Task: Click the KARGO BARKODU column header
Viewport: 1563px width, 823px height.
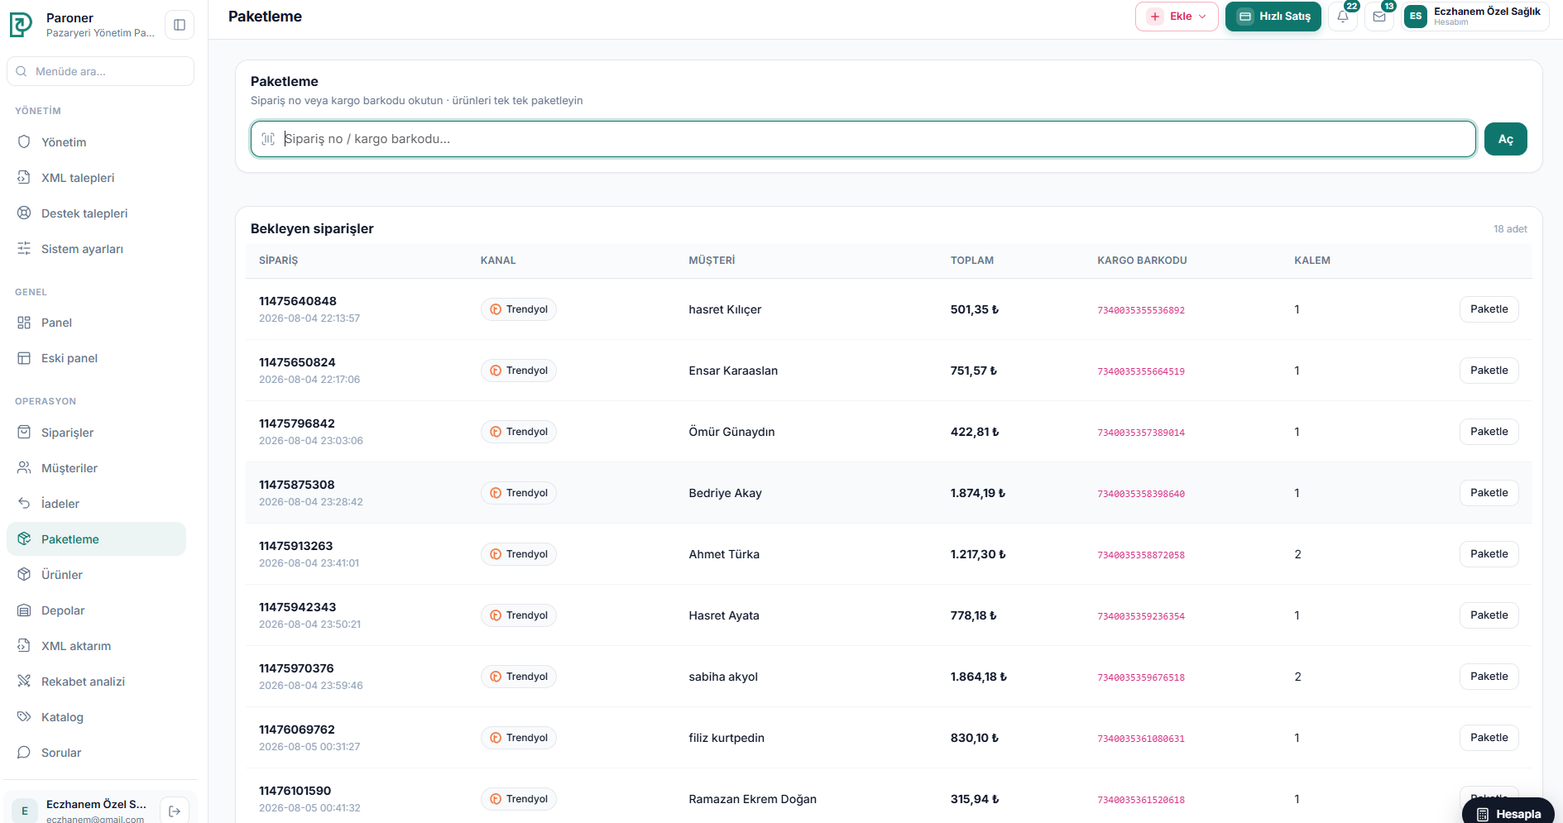Action: point(1142,261)
